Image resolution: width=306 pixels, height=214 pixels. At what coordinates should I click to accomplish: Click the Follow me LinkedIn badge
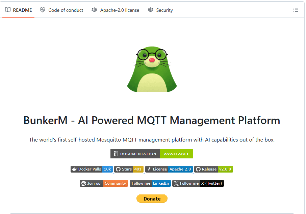point(150,183)
